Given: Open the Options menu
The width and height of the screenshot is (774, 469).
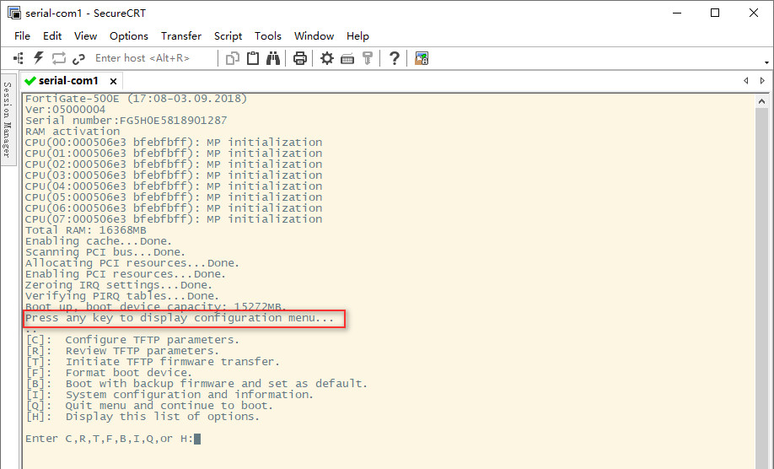Looking at the screenshot, I should pos(129,36).
